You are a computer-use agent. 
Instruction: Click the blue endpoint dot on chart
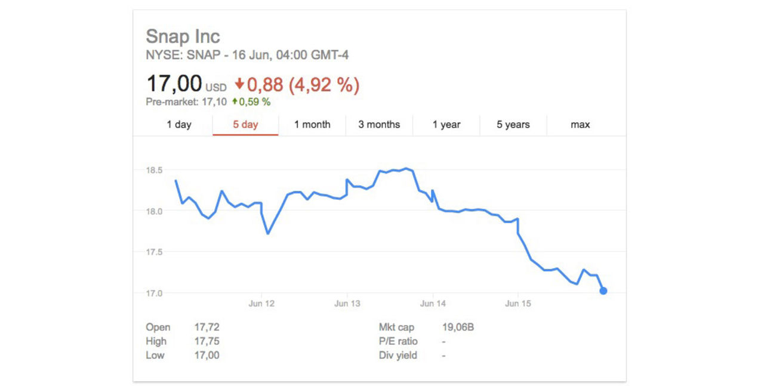(x=603, y=291)
